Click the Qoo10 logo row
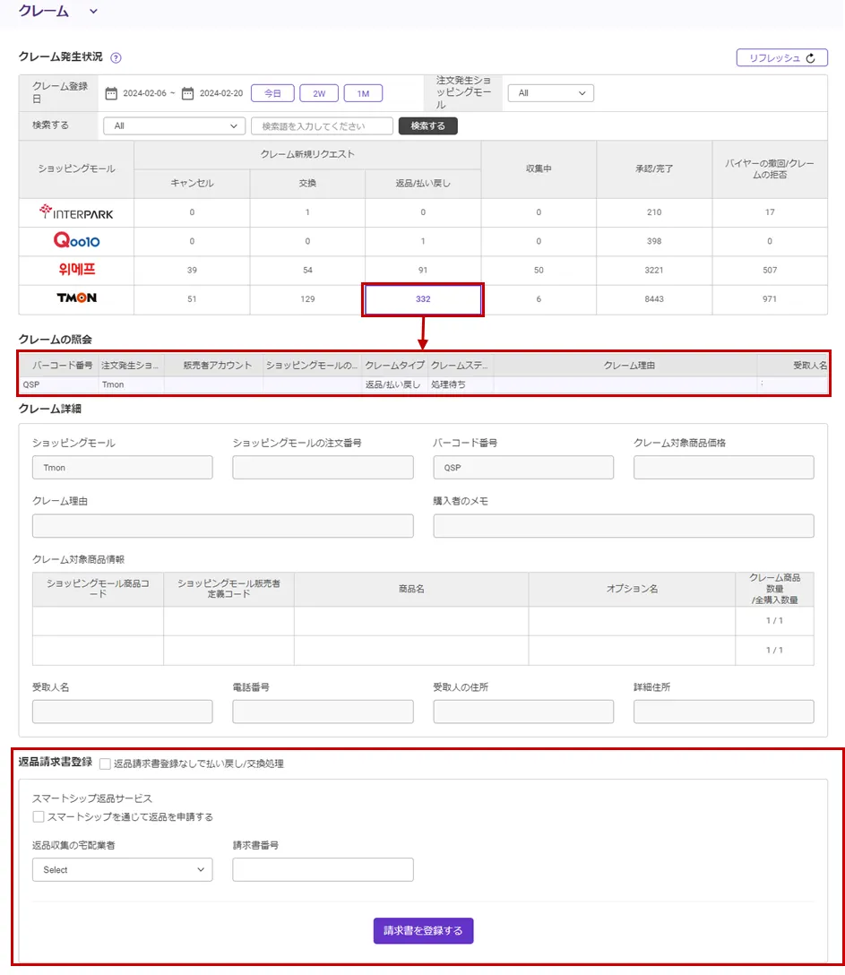Screen dimensions: 845x975 [x=76, y=241]
